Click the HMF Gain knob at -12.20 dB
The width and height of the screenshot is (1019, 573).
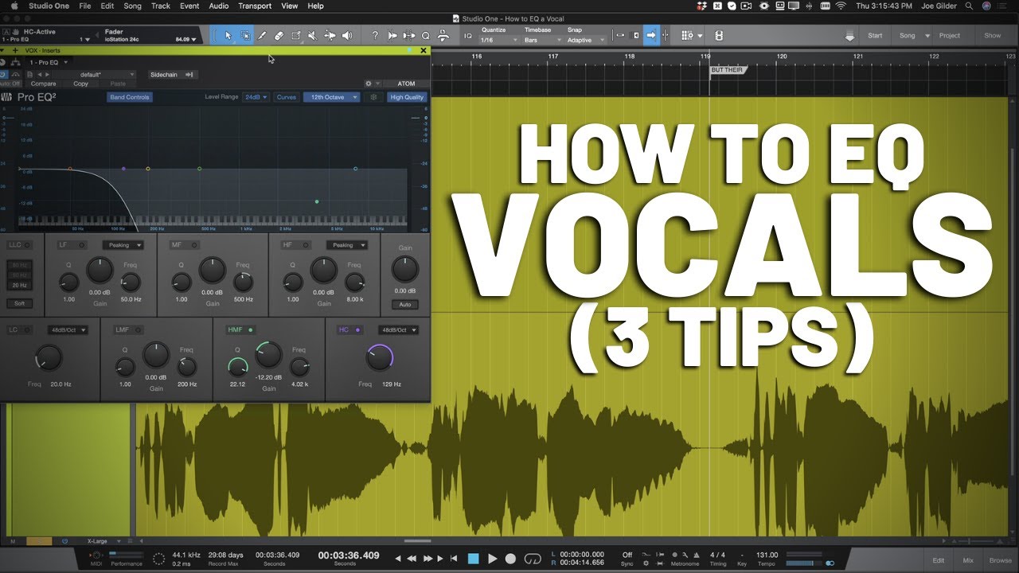pyautogui.click(x=268, y=354)
